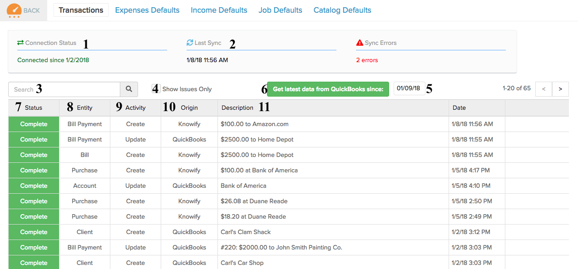
Task: Switch to the Expenses Defaults tab
Action: (147, 10)
